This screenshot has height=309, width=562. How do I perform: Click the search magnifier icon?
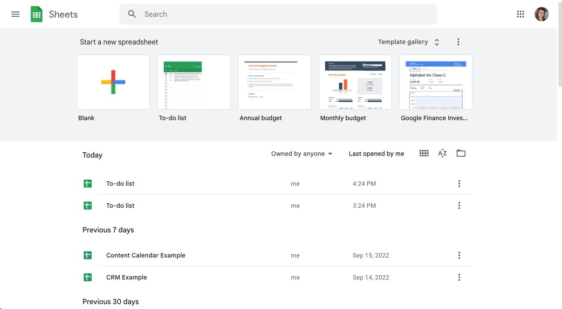[132, 14]
